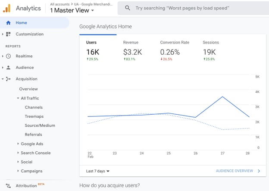Click the Realtime clock icon
Screen dimensions: 269x191
pos(8,56)
